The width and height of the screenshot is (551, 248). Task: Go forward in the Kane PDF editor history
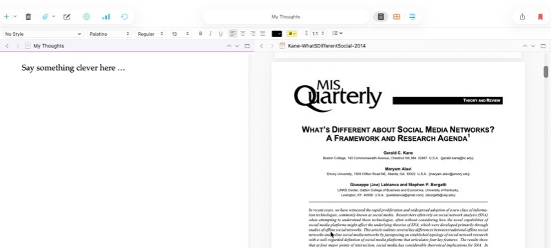pyautogui.click(x=271, y=46)
